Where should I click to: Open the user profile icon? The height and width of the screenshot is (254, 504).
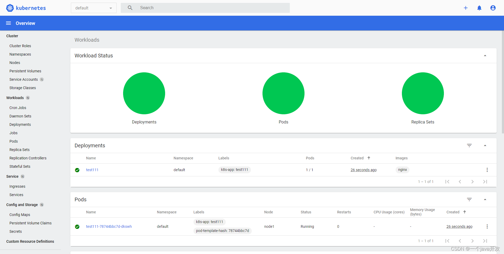(493, 8)
